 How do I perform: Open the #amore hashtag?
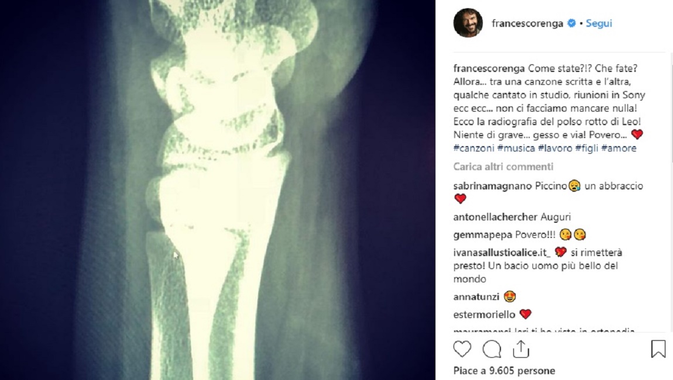[619, 148]
